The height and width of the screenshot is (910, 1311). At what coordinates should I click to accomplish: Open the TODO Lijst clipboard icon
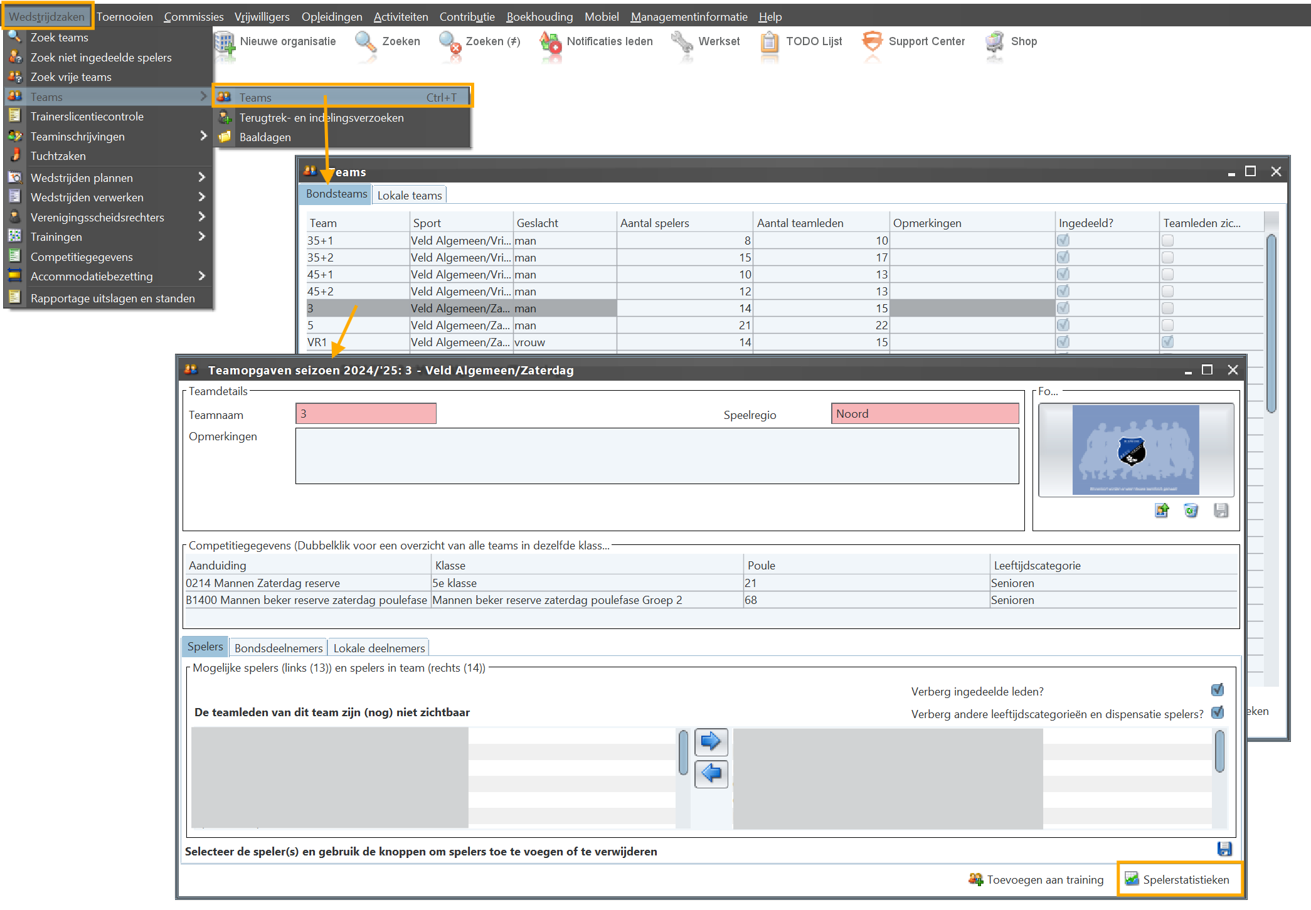(x=769, y=43)
